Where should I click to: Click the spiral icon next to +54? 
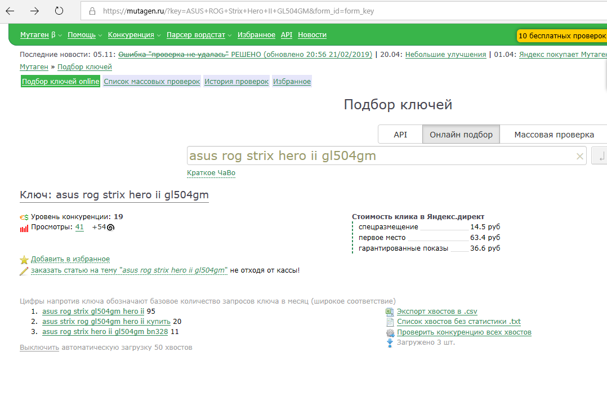click(x=110, y=227)
